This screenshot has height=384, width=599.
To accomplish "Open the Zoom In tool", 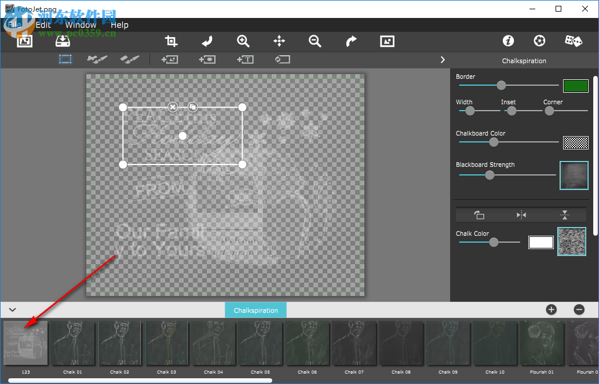I will [243, 41].
